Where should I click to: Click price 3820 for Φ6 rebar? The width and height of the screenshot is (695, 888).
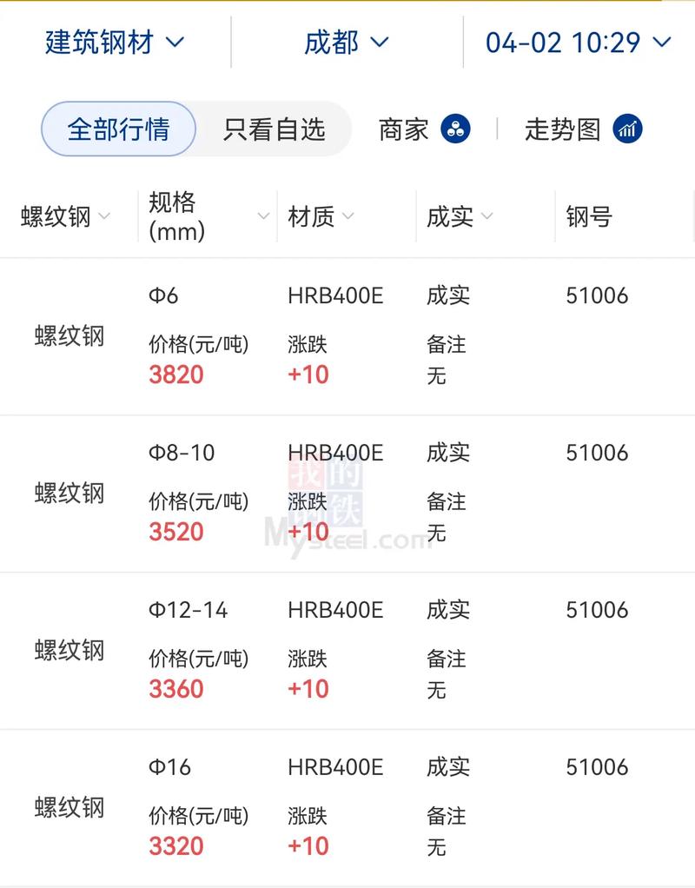click(176, 374)
